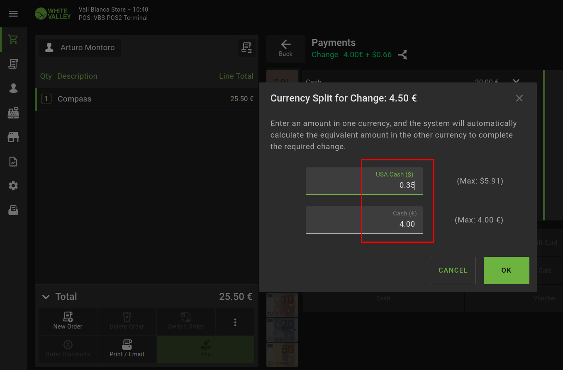Go back using the Back button

click(x=285, y=48)
